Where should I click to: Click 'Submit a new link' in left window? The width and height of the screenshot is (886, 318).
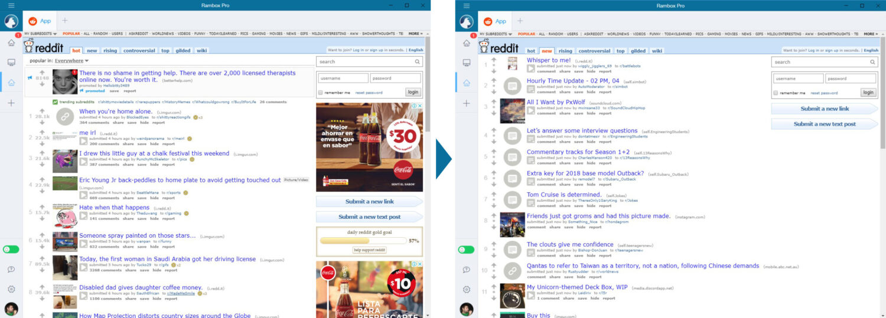[x=369, y=202]
